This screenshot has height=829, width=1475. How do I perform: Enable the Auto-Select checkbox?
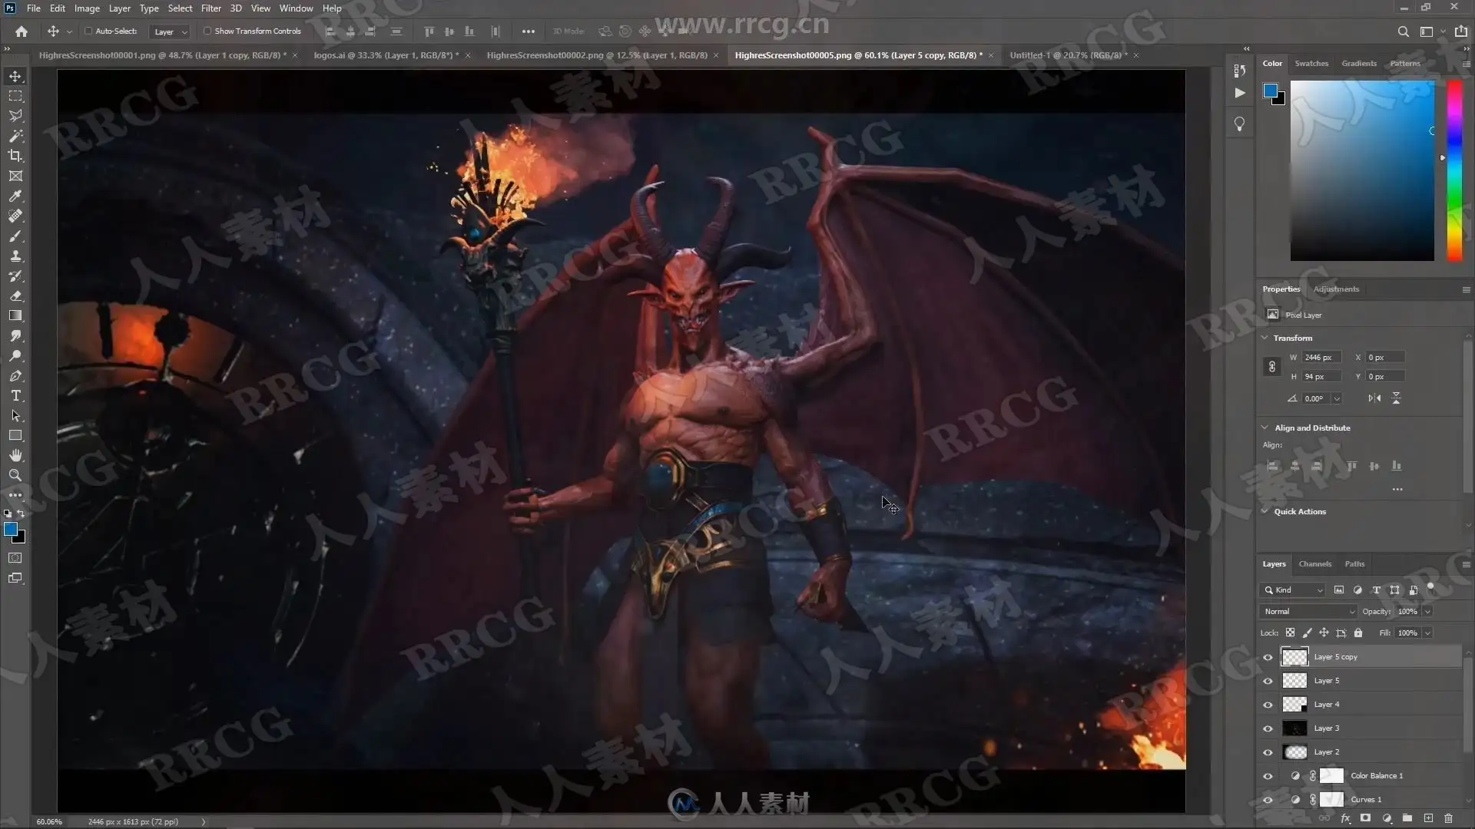88,31
